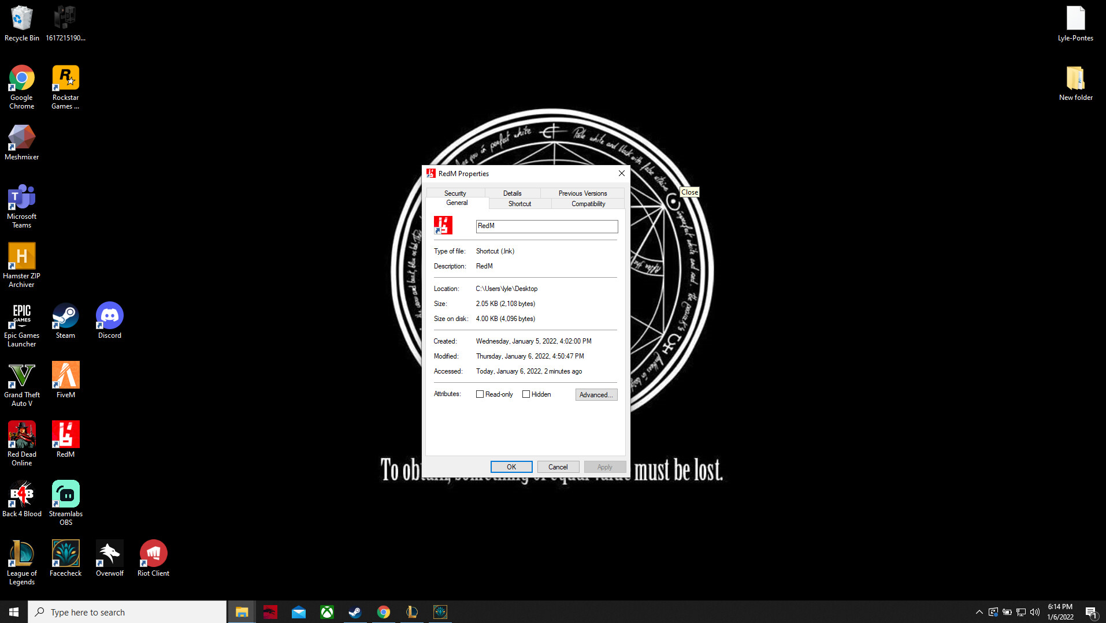Open the clock and date flyout
The height and width of the screenshot is (623, 1106).
point(1060,612)
